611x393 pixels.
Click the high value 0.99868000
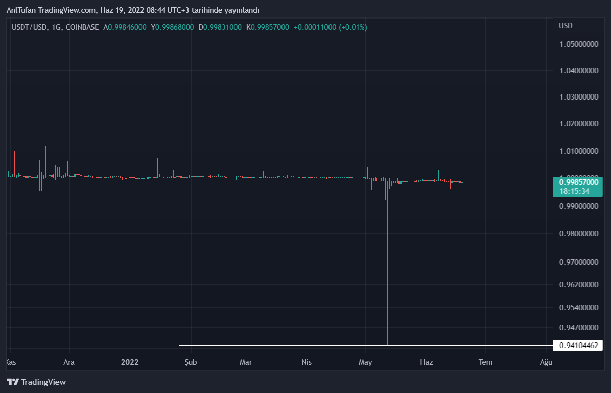click(x=174, y=27)
